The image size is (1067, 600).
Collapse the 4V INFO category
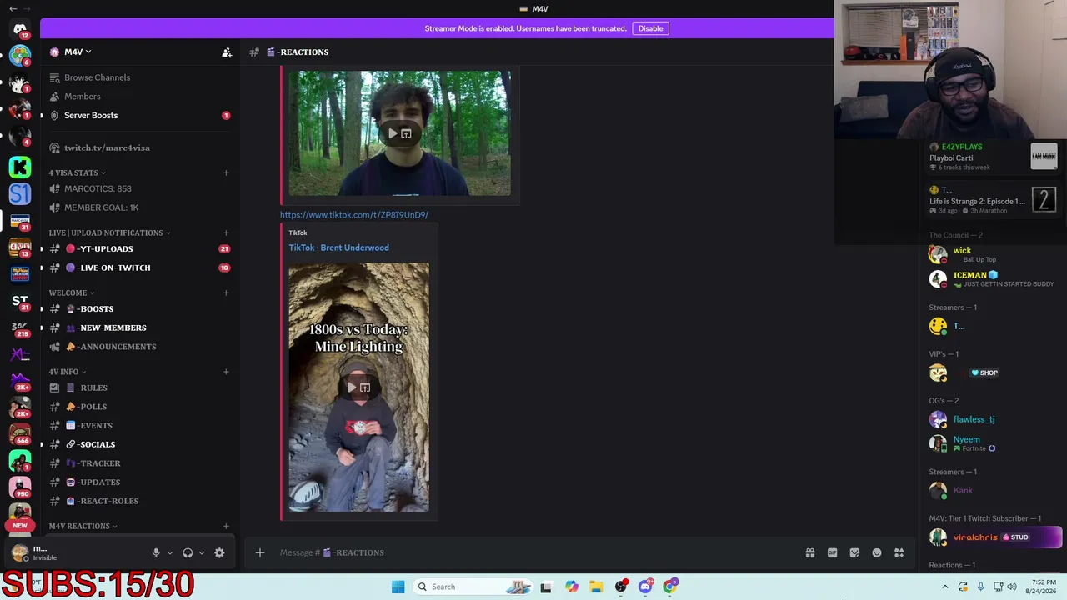[67, 372]
